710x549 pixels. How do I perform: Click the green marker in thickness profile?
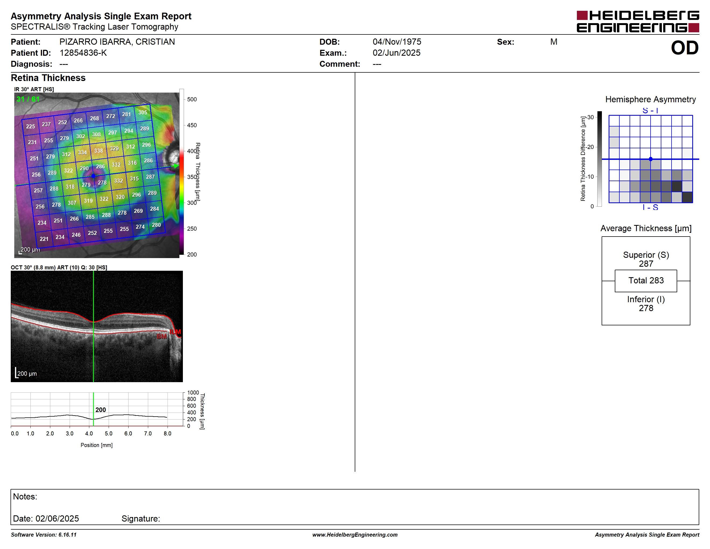click(x=93, y=409)
